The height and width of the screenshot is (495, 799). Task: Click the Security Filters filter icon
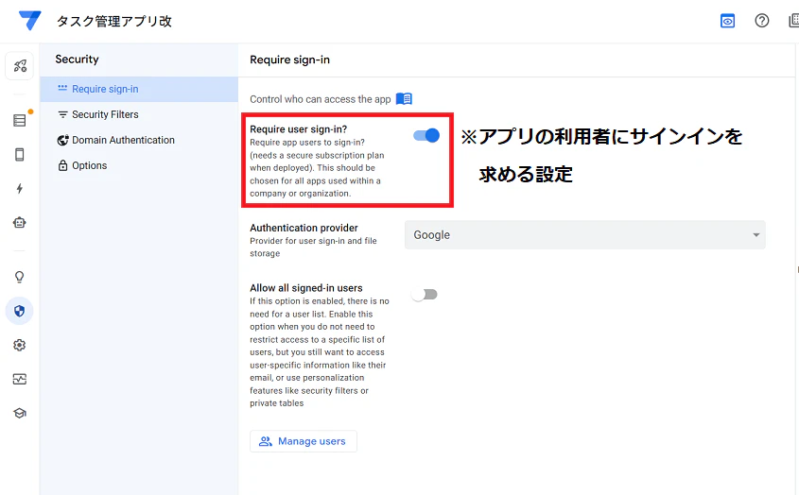[62, 114]
